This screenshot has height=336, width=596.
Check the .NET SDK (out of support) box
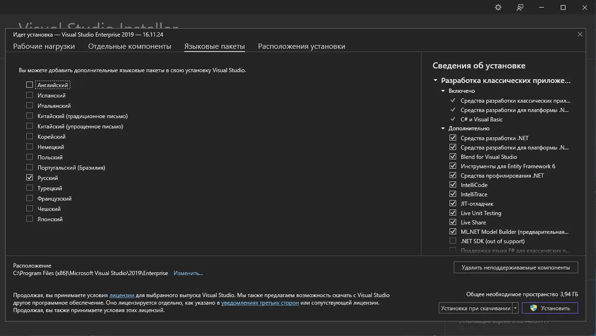pos(453,241)
